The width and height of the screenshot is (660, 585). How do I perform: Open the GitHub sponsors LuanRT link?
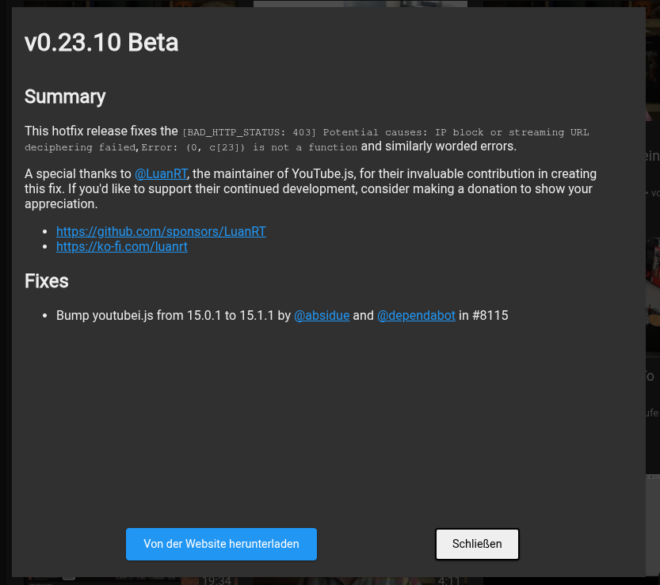click(x=161, y=231)
